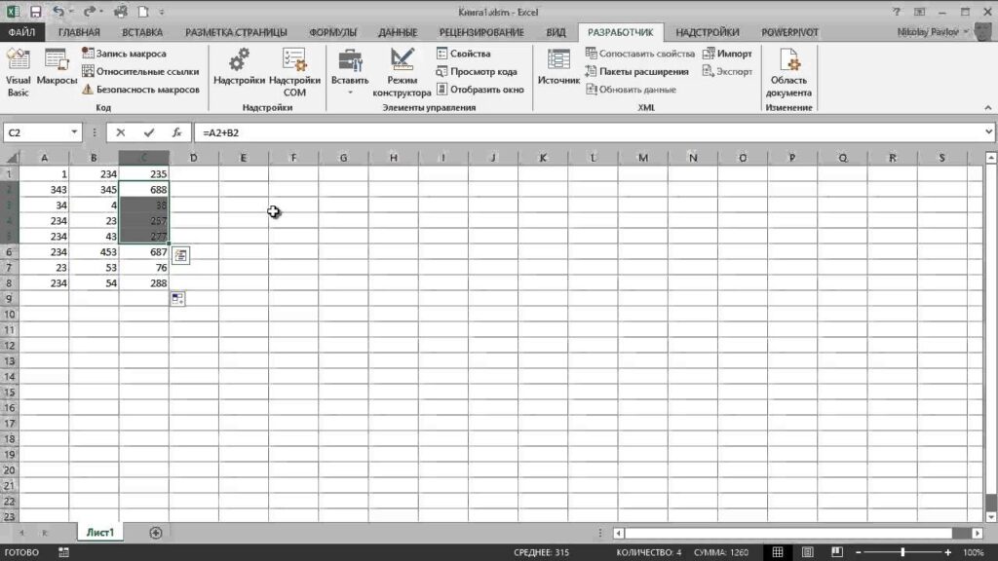Click Просмотр кода button

pyautogui.click(x=477, y=71)
